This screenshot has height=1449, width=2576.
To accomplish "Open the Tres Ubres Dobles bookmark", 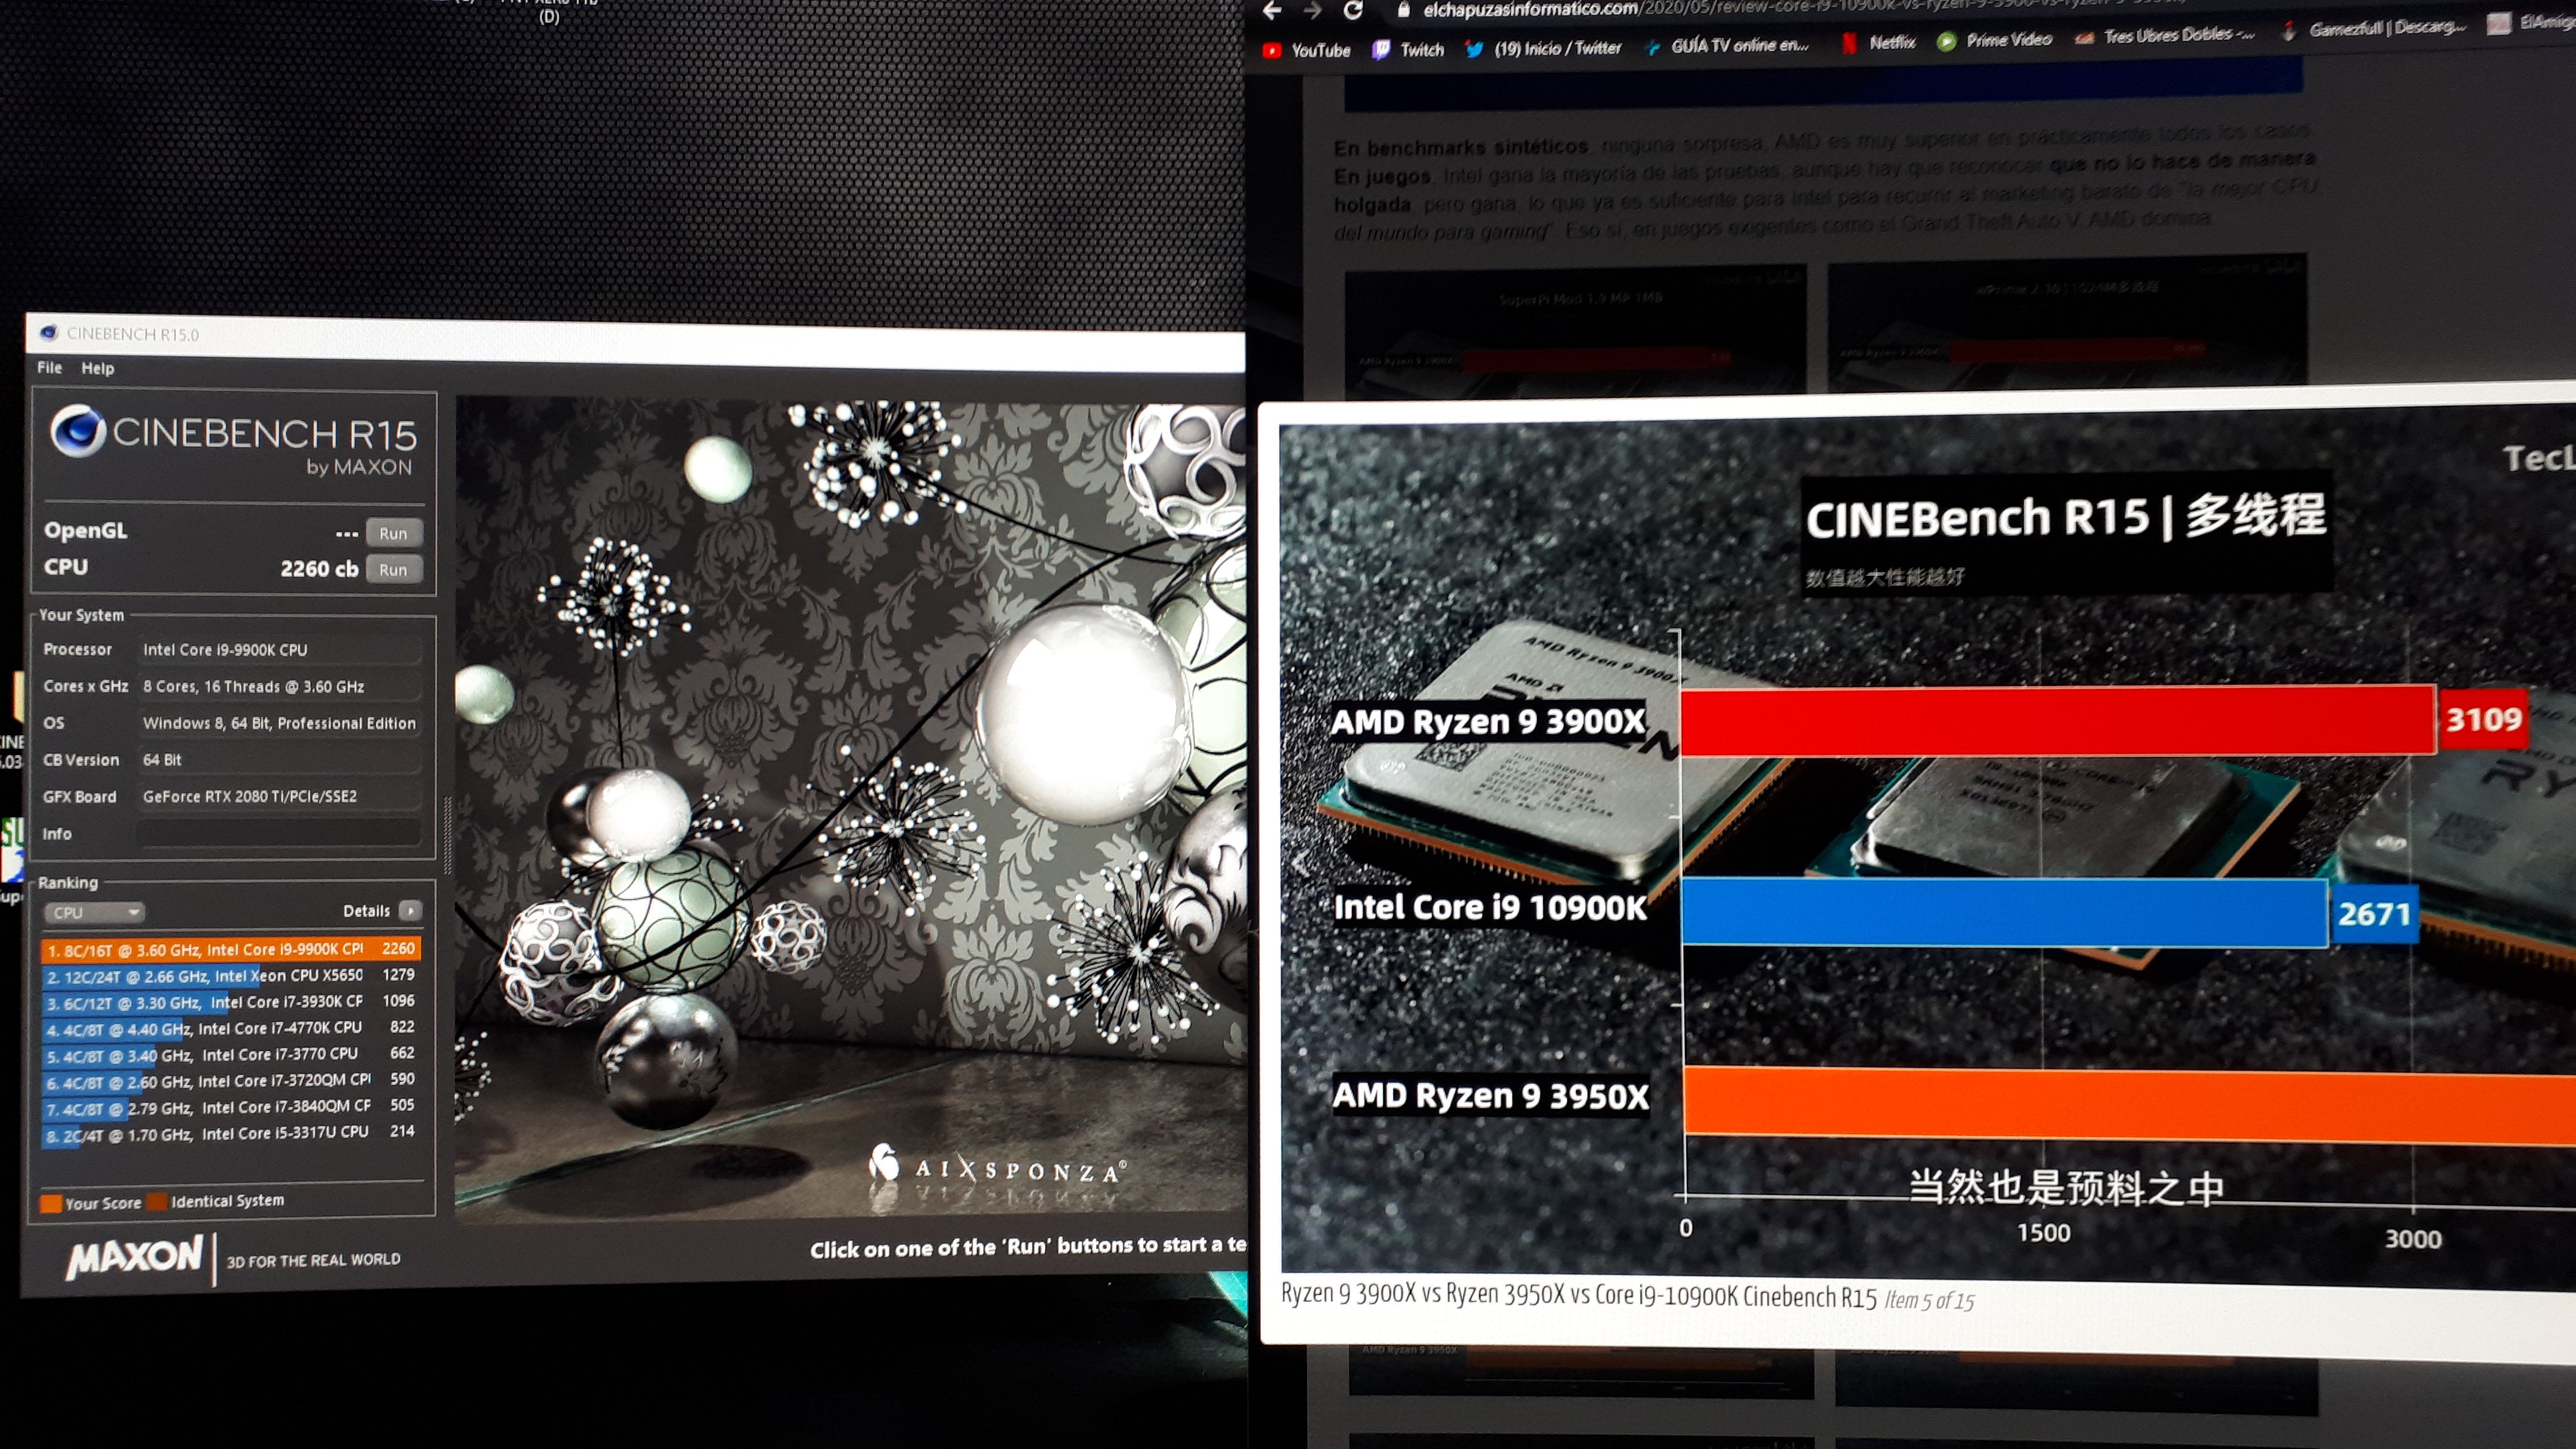I will [2165, 36].
